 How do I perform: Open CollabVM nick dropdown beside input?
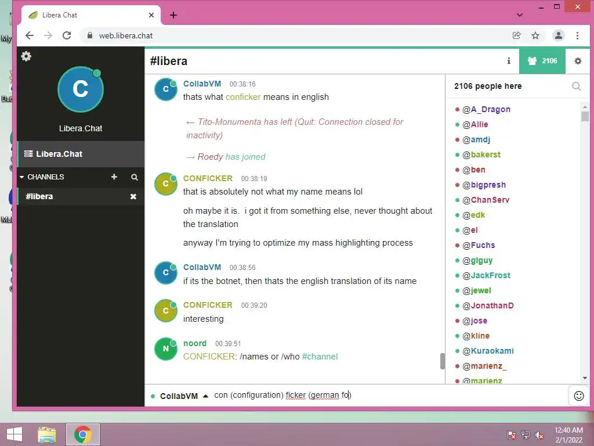pos(205,396)
